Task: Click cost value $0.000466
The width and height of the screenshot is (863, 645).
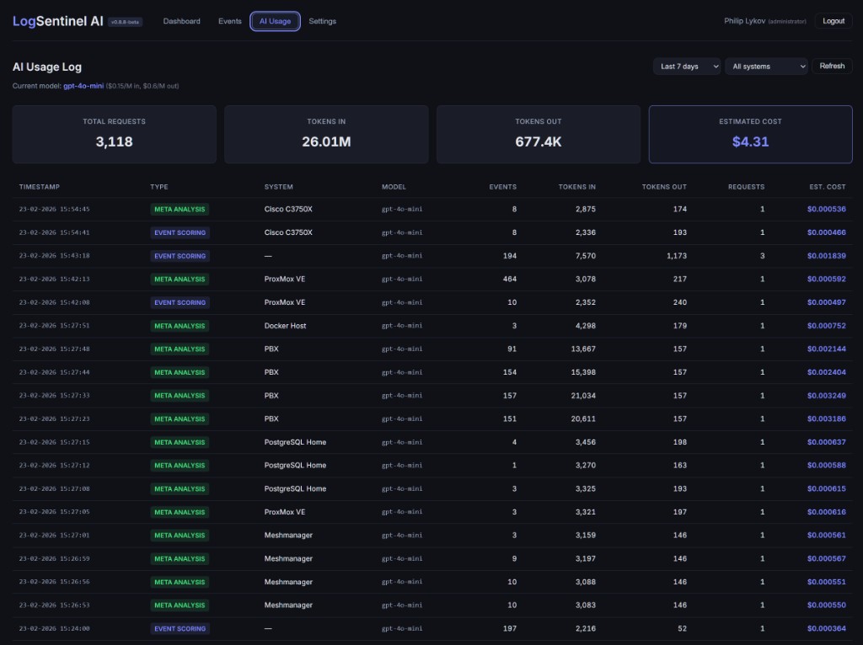Action: tap(826, 232)
